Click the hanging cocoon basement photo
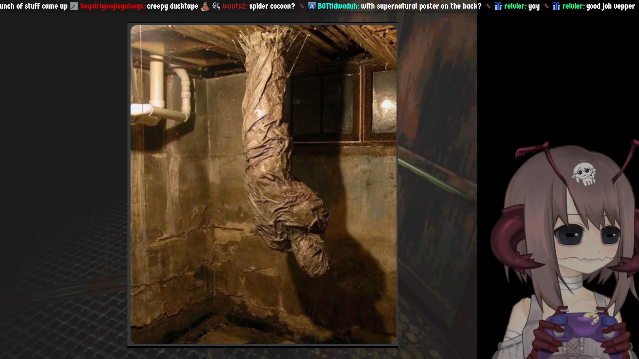Image resolution: width=639 pixels, height=359 pixels. [263, 184]
